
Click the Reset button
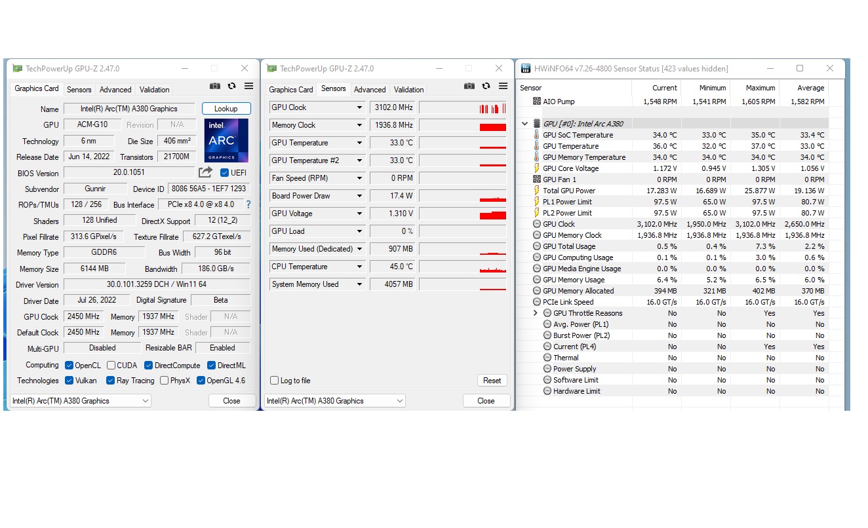coord(492,381)
